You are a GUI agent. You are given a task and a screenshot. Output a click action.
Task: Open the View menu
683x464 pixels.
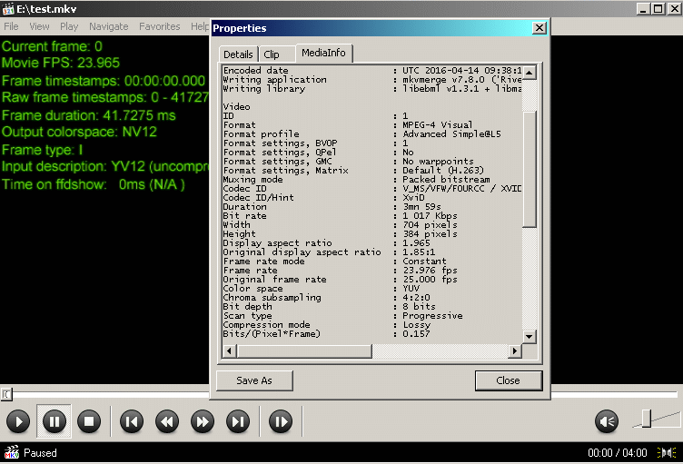point(39,26)
